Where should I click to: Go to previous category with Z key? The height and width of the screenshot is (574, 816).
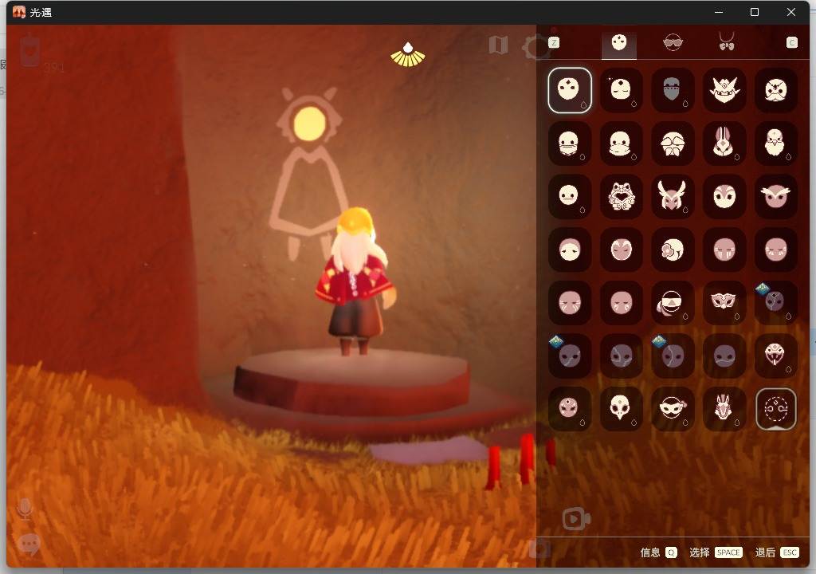coord(554,43)
